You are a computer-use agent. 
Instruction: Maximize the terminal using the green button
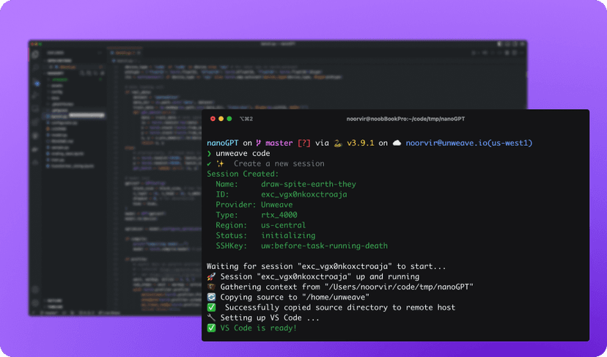pyautogui.click(x=229, y=119)
